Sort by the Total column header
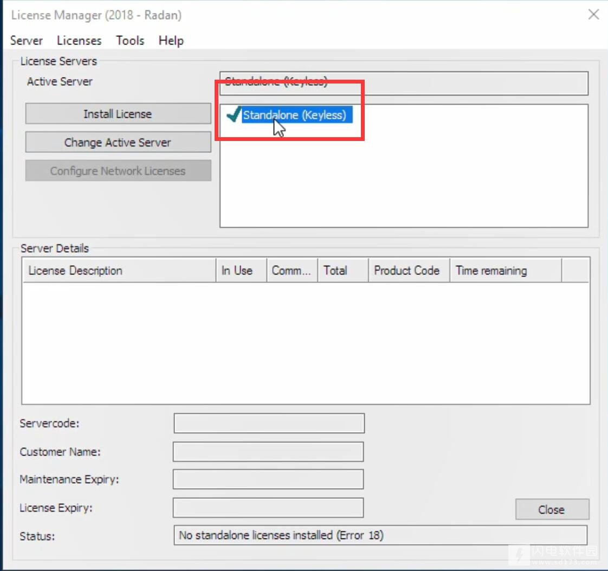This screenshot has width=608, height=571. coord(342,271)
